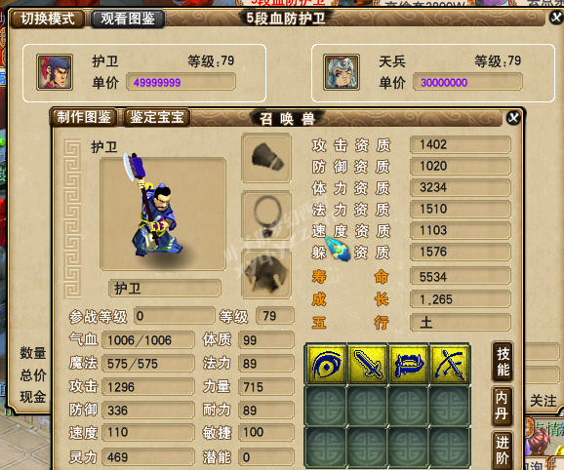Screen dimensions: 564x470
Task: Click the armor equipment slot
Action: 266,274
